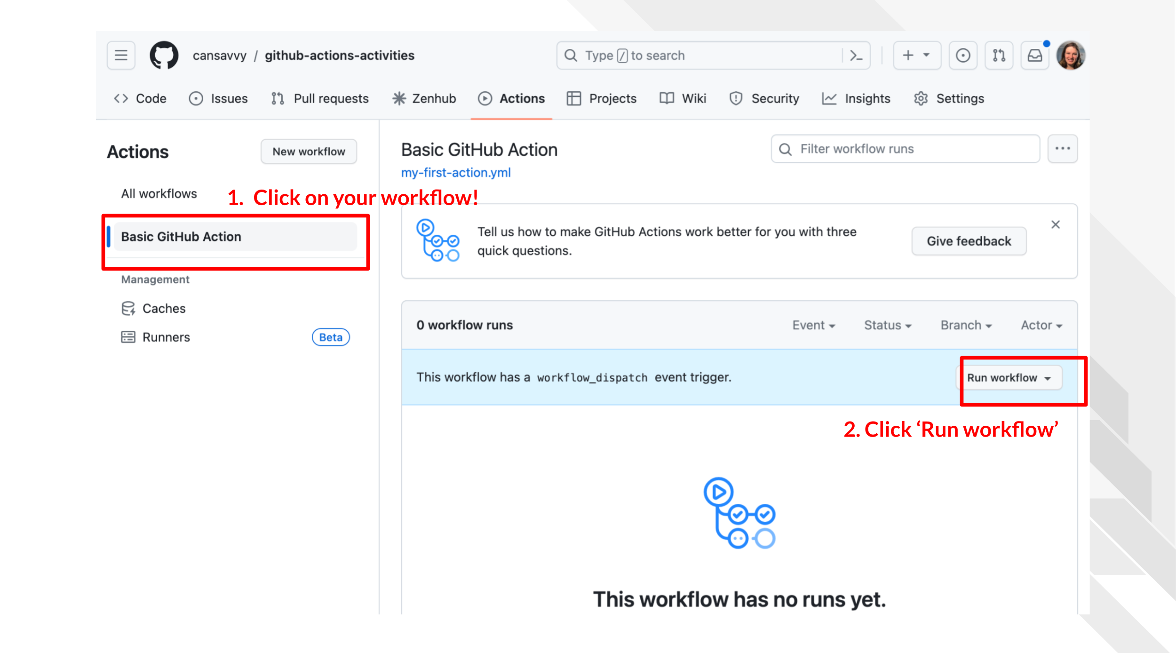Viewport: 1176px width, 653px height.
Task: Open the user profile avatar
Action: tap(1071, 56)
